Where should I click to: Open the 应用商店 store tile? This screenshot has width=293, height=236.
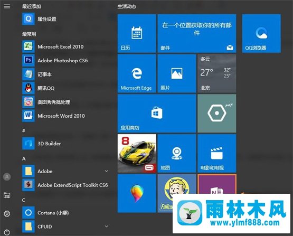[x=157, y=114]
